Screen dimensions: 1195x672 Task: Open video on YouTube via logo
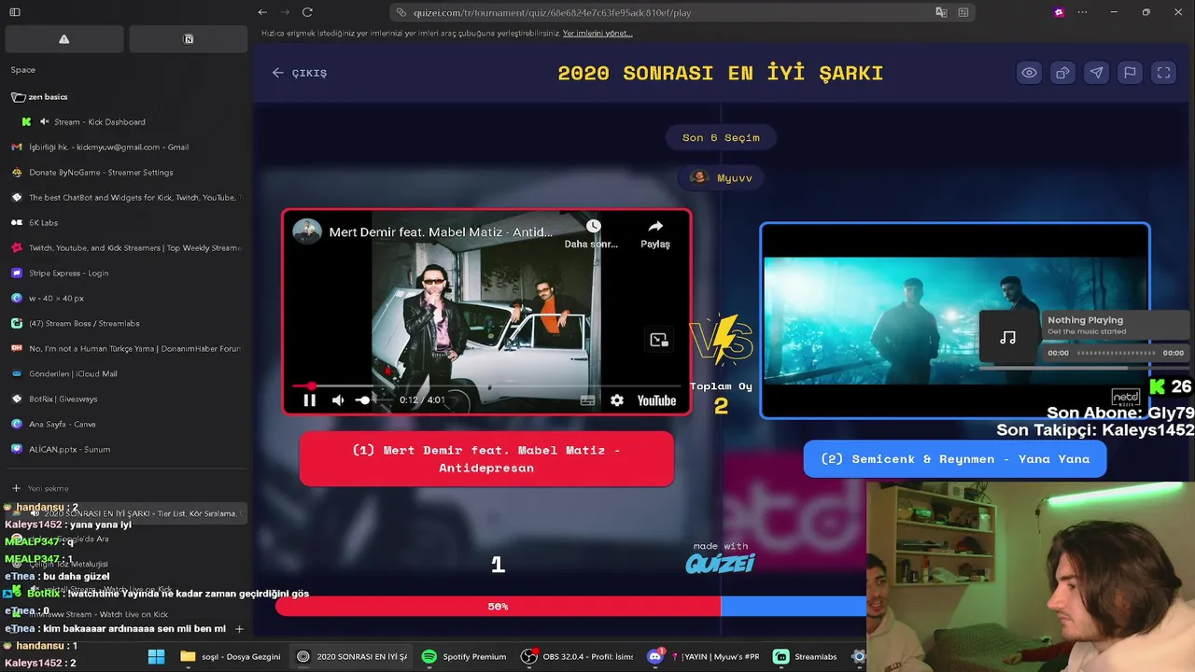click(656, 400)
